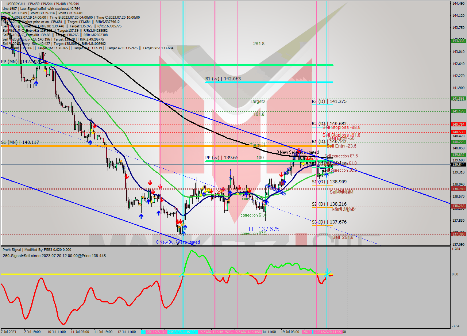Click the yellow 139.837 price tag on the axis
This screenshot has width=467, height=336.
click(x=458, y=155)
